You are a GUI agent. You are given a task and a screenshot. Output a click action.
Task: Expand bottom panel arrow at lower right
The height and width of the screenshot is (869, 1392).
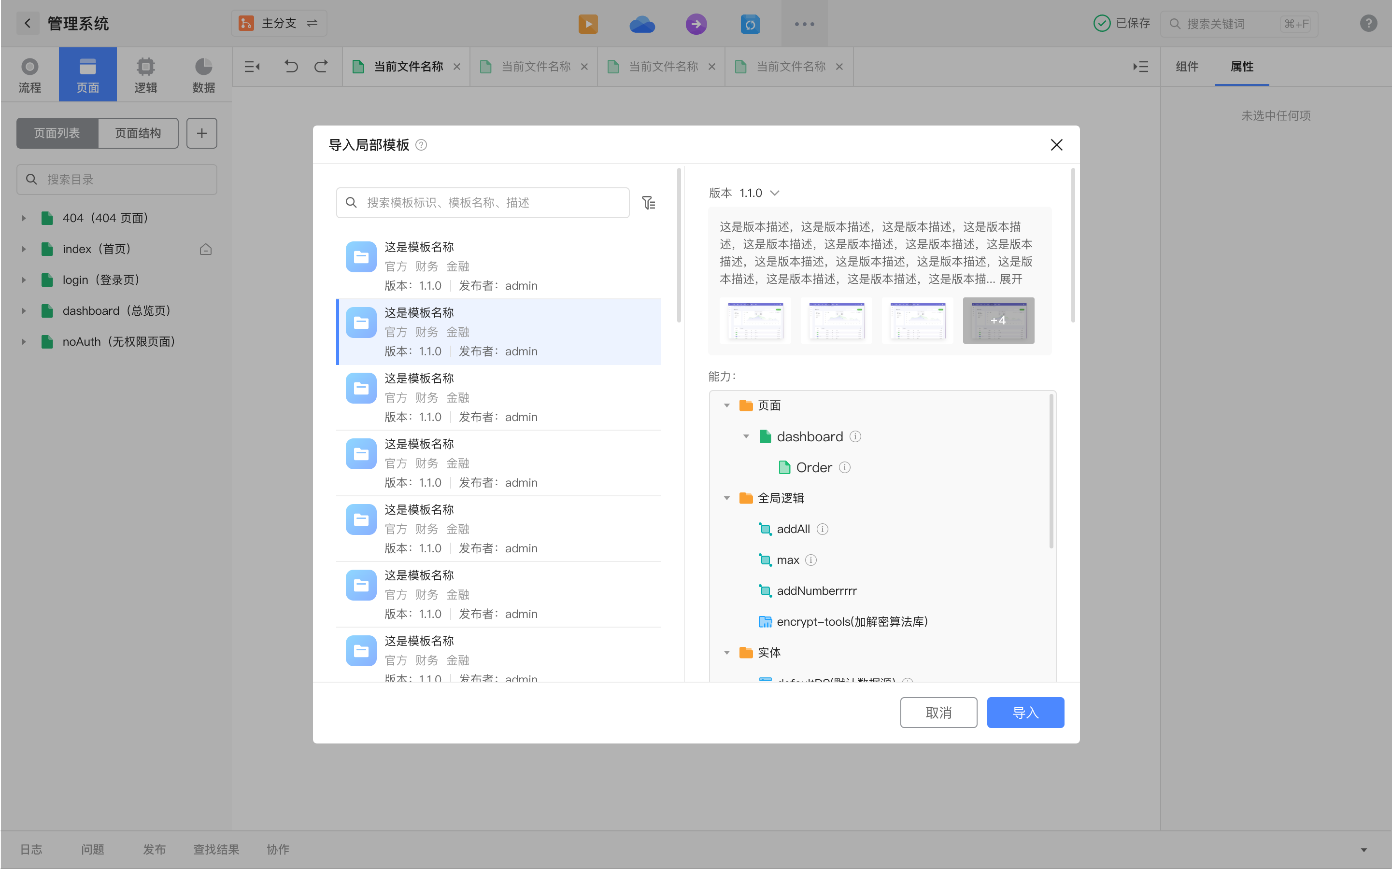click(1363, 850)
